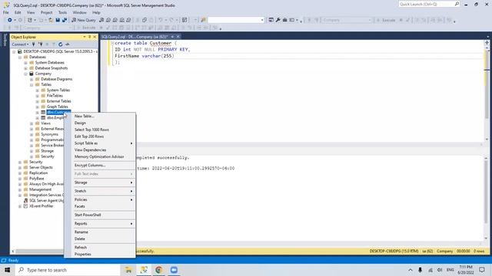492x276 pixels.
Task: Select the FileTables folder
Action: click(55, 96)
